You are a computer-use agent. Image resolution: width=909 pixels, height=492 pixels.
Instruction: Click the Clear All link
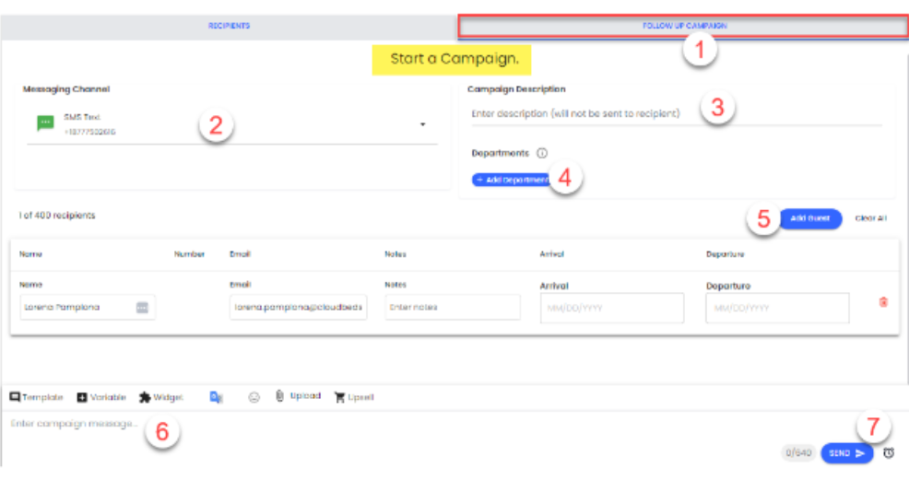(870, 218)
